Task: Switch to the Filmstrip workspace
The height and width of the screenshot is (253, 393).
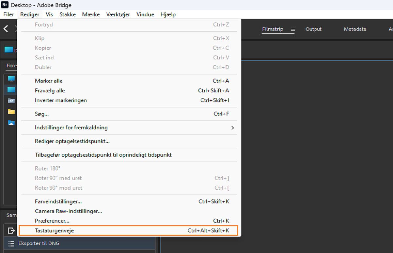Action: click(x=272, y=29)
